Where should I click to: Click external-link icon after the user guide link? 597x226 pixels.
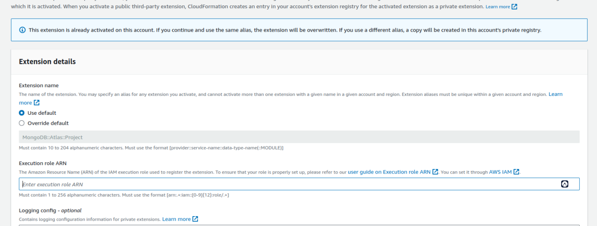(435, 172)
